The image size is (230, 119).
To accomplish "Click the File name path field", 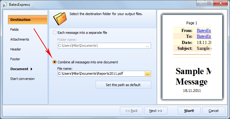I will click(101, 74).
